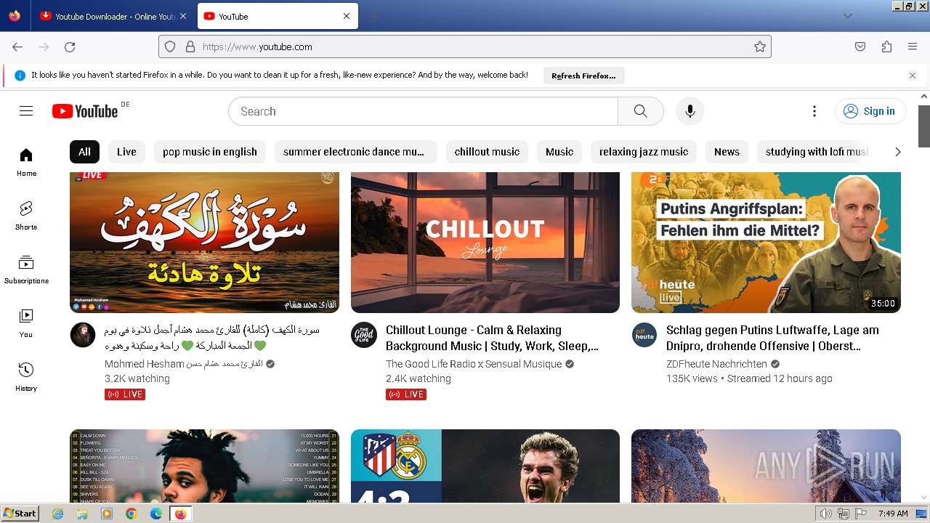Open ZDFheute Nachrichten channel link
Screen dimensions: 930x523
tap(716, 364)
